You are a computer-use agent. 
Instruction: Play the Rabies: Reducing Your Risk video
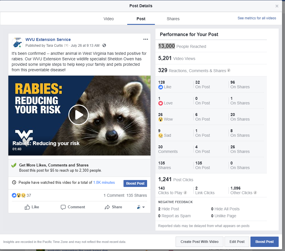[x=78, y=115]
